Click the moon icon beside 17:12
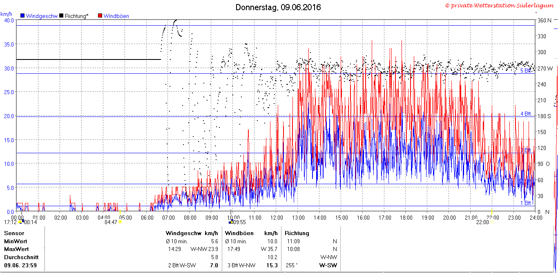 (20, 222)
